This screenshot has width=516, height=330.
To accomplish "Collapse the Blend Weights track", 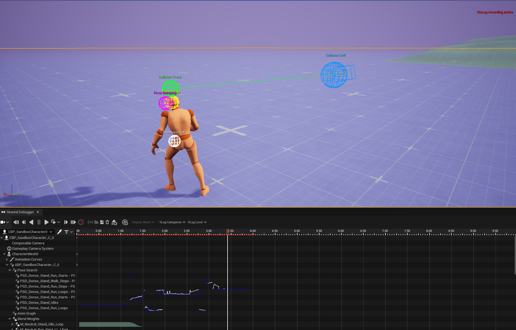I will [x=10, y=319].
